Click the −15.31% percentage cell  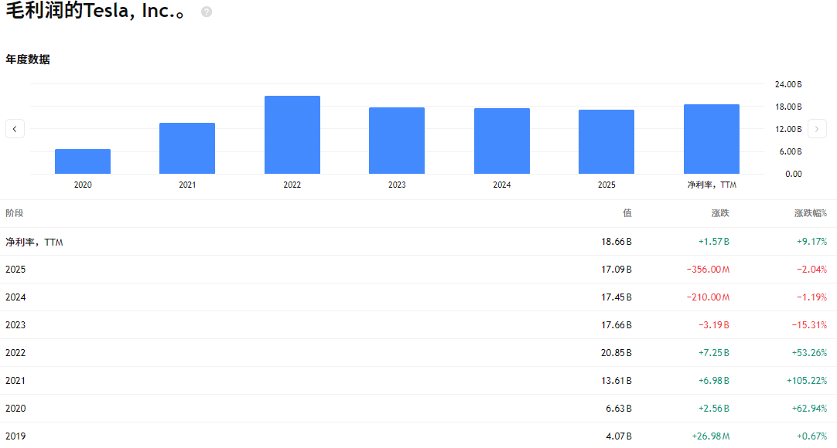(x=809, y=325)
